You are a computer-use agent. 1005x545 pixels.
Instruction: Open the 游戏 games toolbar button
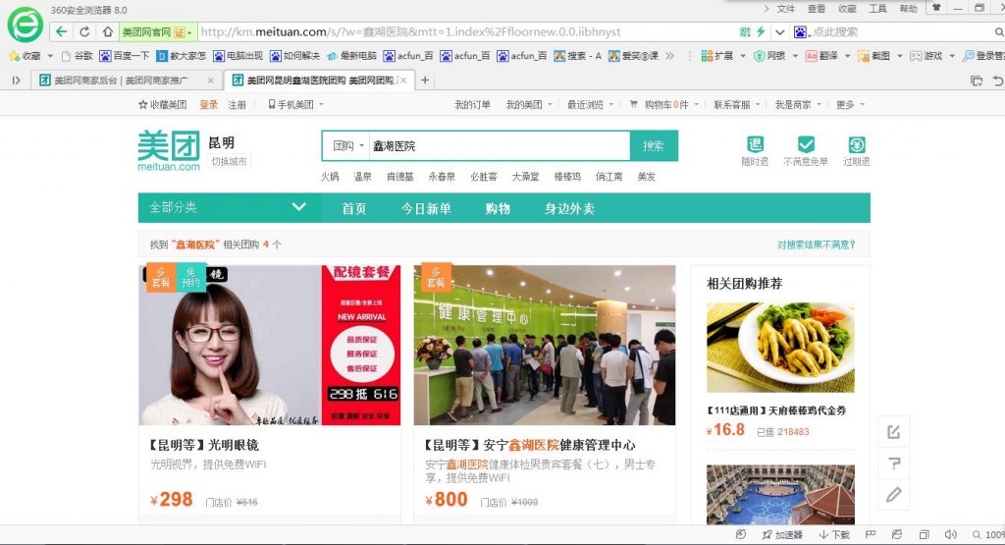(926, 56)
